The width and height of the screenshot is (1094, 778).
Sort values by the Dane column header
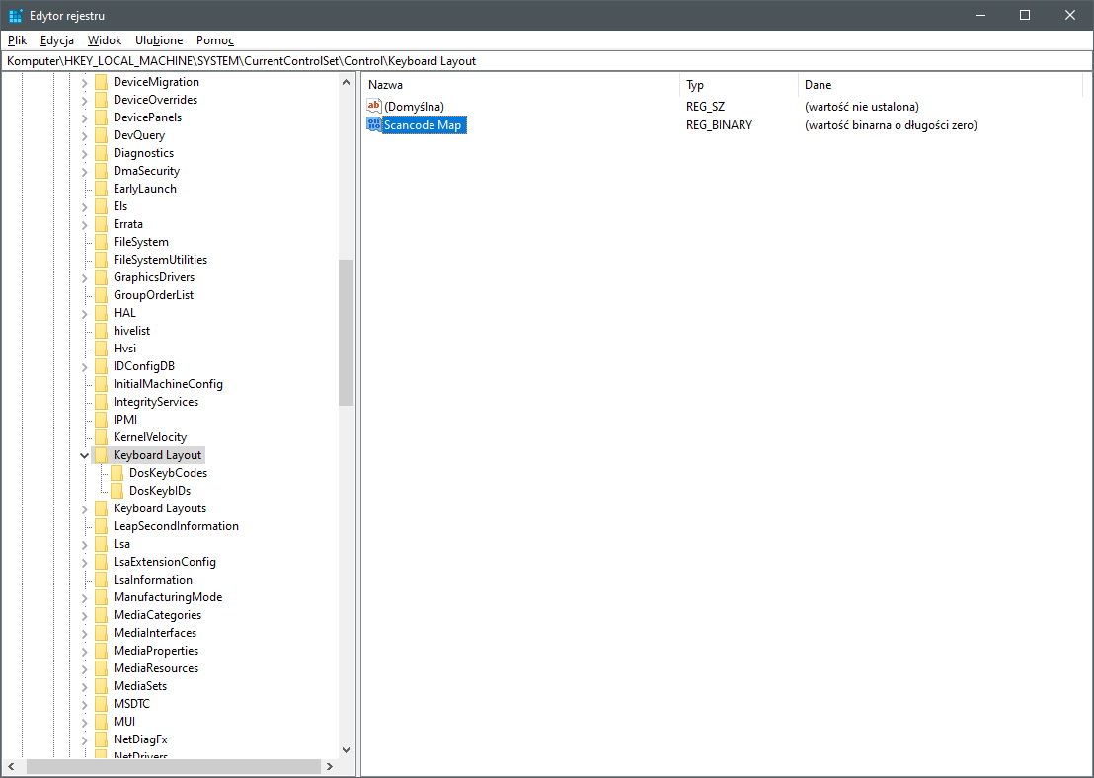939,85
